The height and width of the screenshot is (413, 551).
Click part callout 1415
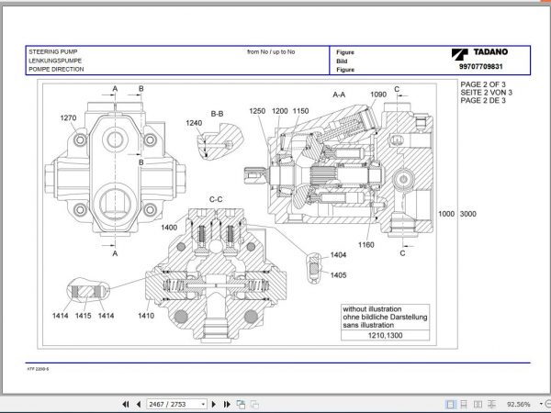pos(84,316)
